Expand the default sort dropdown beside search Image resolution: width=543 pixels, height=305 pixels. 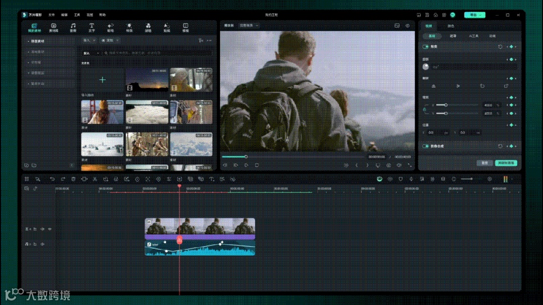(x=91, y=53)
